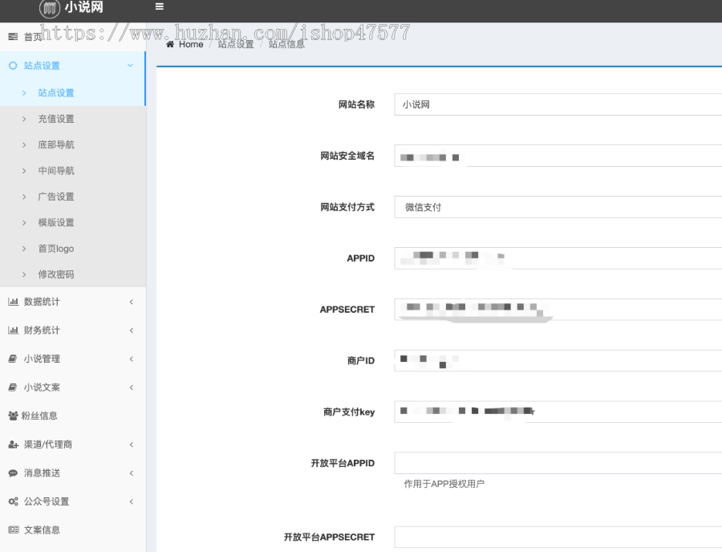Expand the 财务统计 menu arrow
Screen dimensions: 722x552
coord(132,330)
